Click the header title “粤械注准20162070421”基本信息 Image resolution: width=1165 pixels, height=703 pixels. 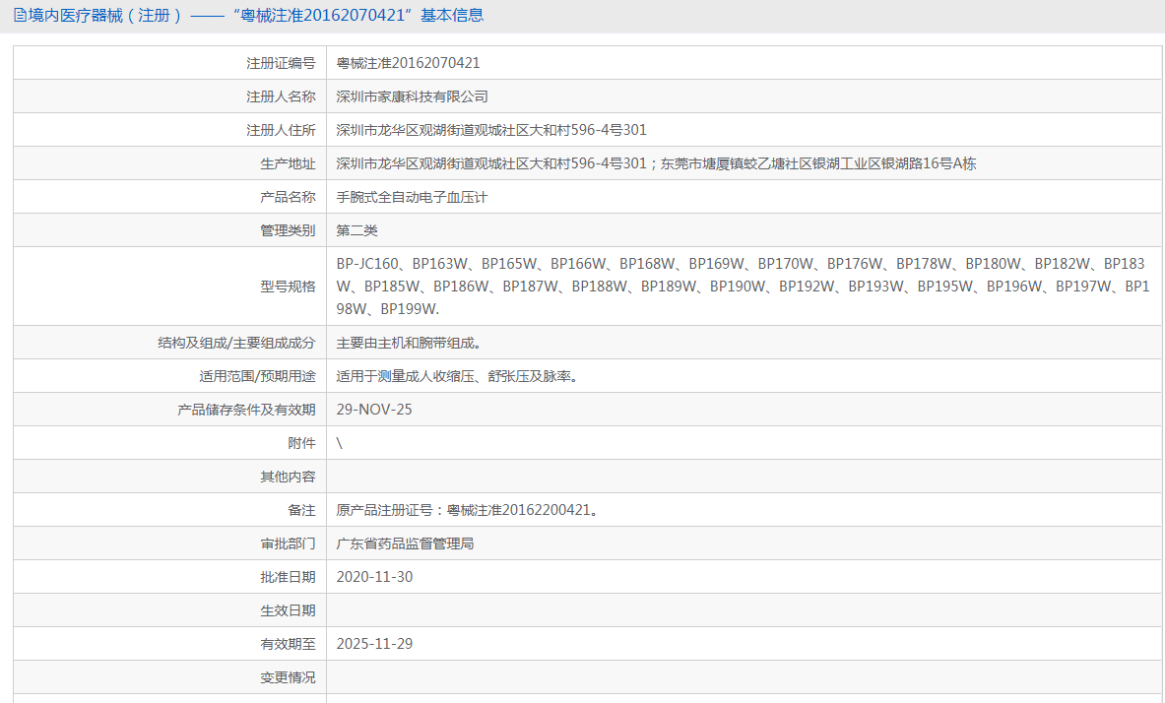[358, 15]
